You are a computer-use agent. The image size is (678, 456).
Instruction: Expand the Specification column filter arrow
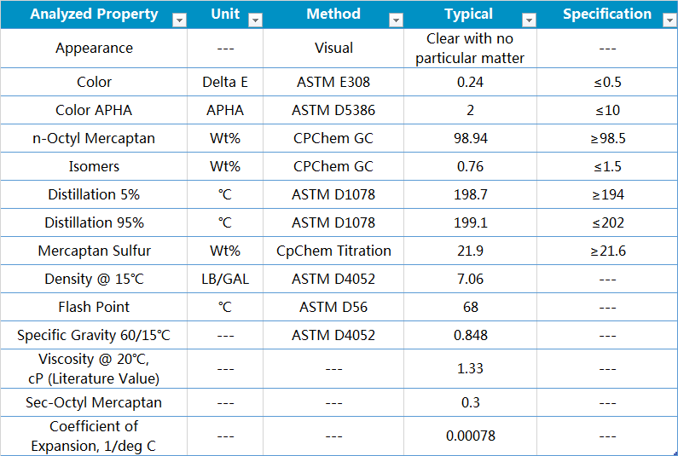pos(668,20)
